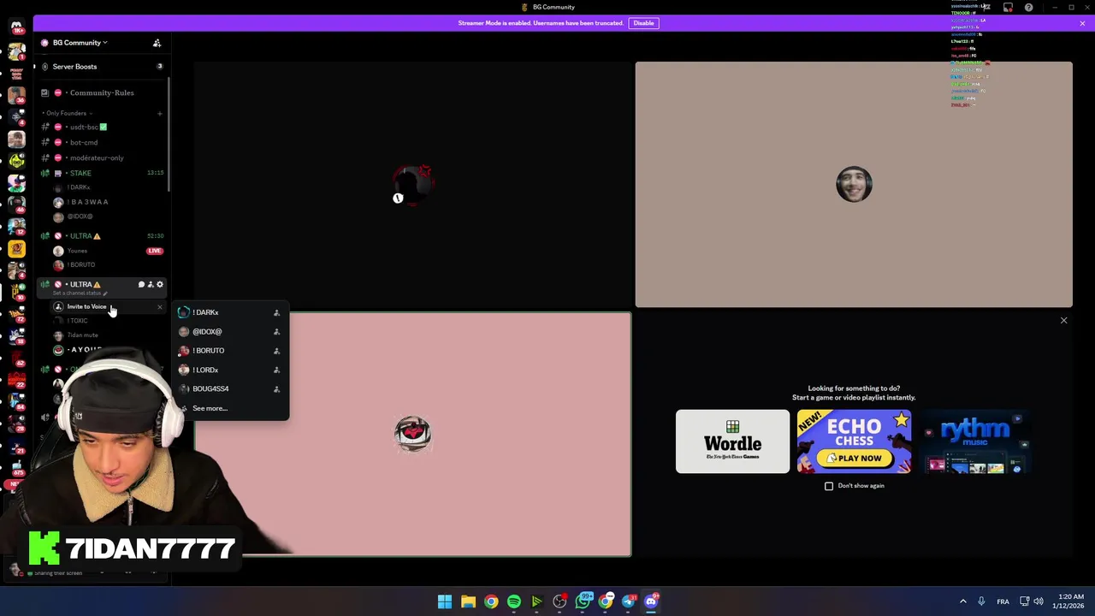Click the invite people icon beside BG Community
1095x616 pixels.
pyautogui.click(x=157, y=43)
